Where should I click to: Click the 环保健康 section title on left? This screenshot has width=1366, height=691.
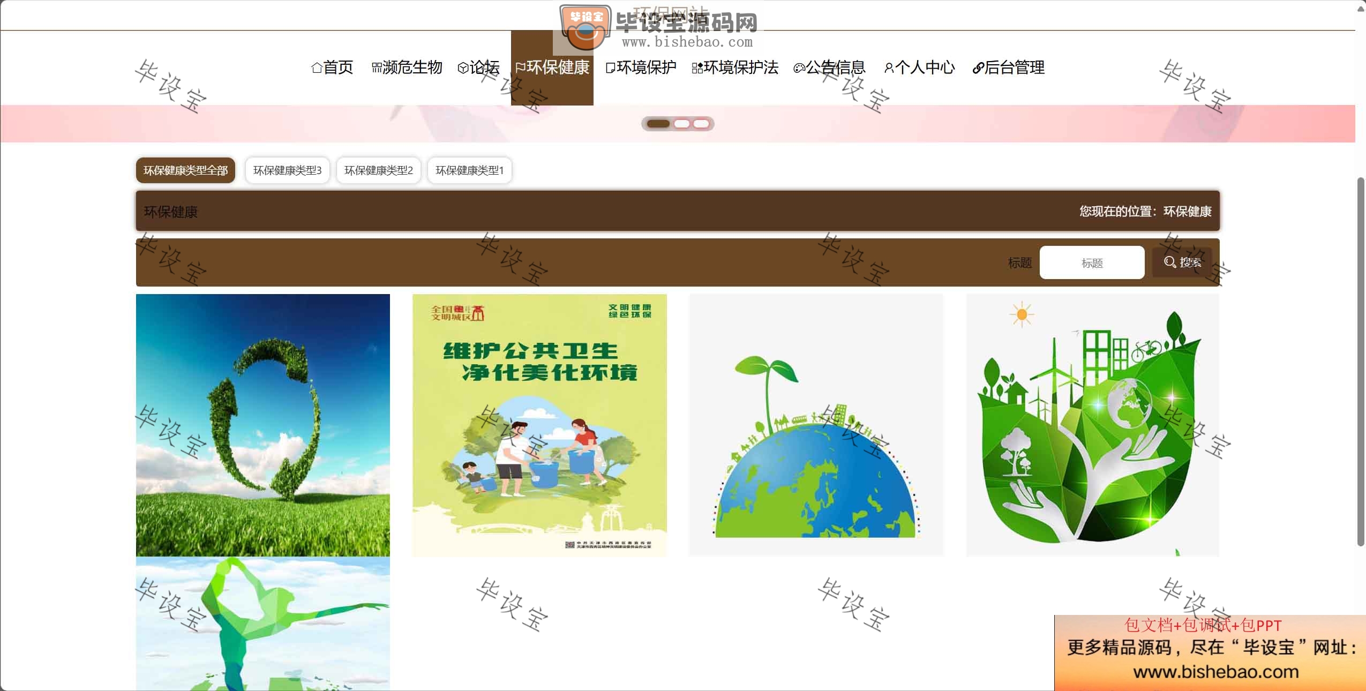point(171,212)
